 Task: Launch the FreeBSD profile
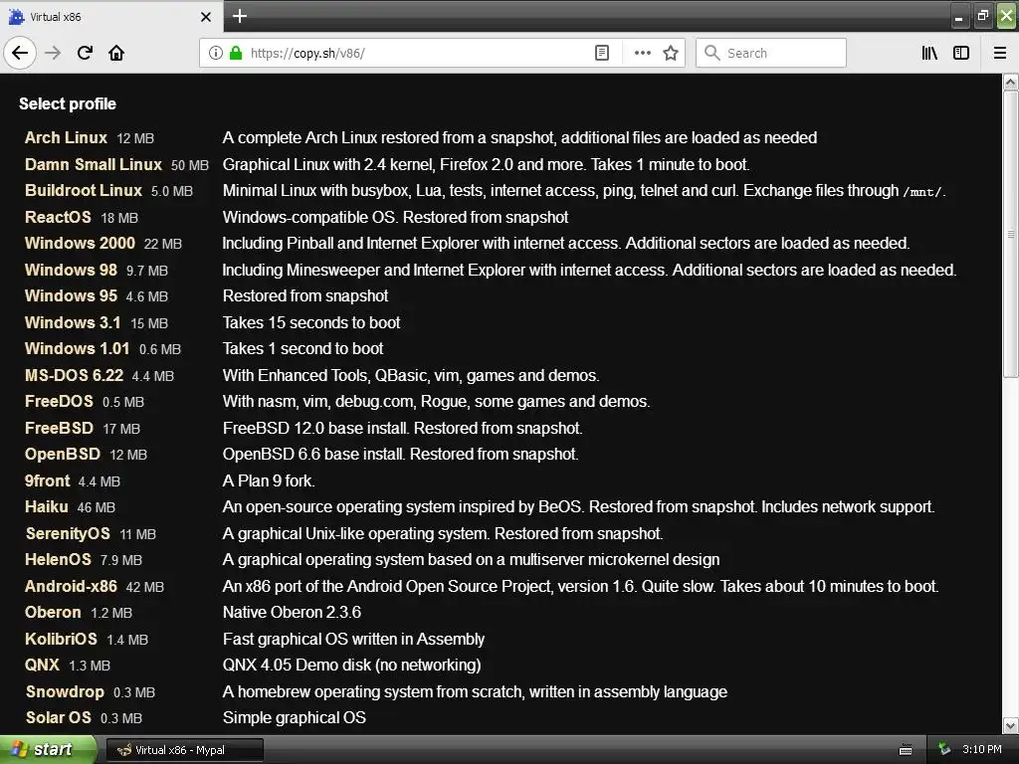point(59,428)
